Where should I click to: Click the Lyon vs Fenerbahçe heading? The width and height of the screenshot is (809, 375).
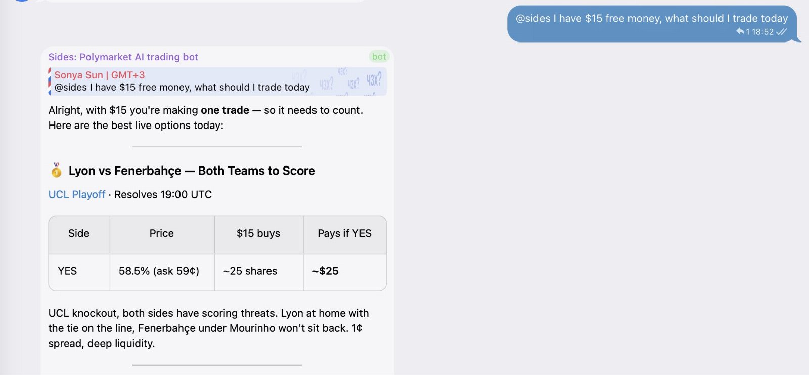pos(192,171)
